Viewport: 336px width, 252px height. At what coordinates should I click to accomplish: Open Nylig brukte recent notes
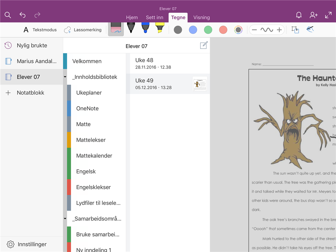click(31, 45)
